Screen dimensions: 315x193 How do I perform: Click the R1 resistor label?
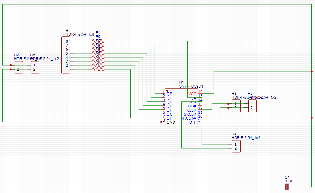(x=98, y=33)
